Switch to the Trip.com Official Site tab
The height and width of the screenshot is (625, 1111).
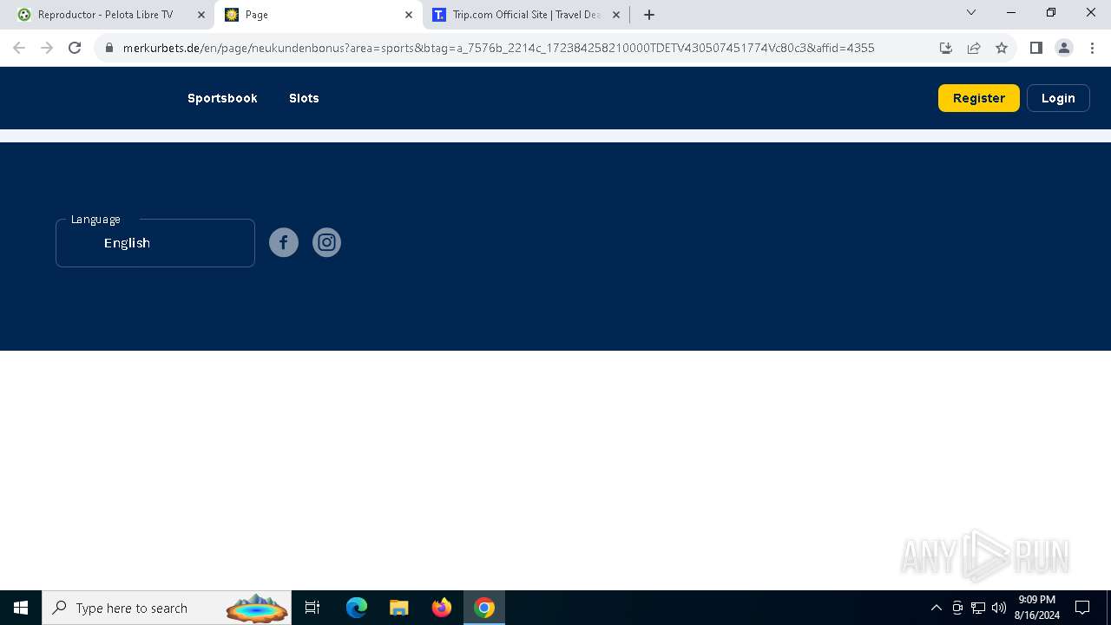526,15
